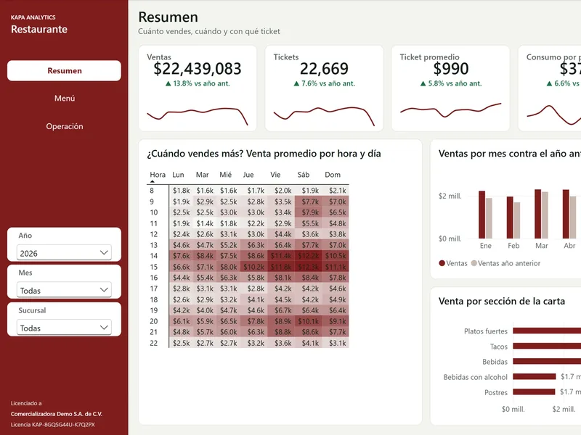
Task: Open the Resumen page
Action: [64, 70]
